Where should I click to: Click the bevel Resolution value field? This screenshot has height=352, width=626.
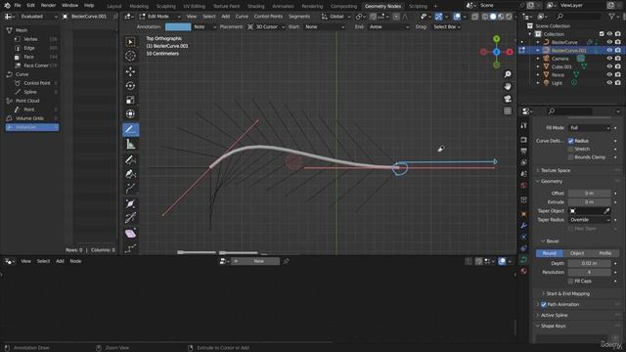589,272
